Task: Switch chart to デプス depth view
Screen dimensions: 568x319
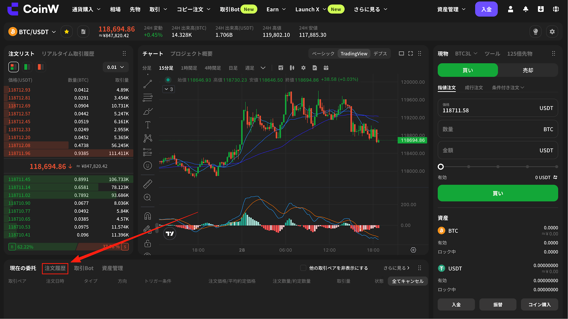Action: coord(380,53)
